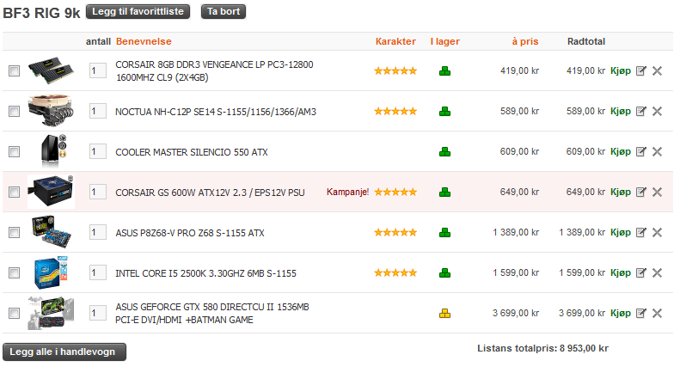Tick the checkbox for Cooler Master Silencio 550
Screen dimensions: 680x373
(15, 151)
